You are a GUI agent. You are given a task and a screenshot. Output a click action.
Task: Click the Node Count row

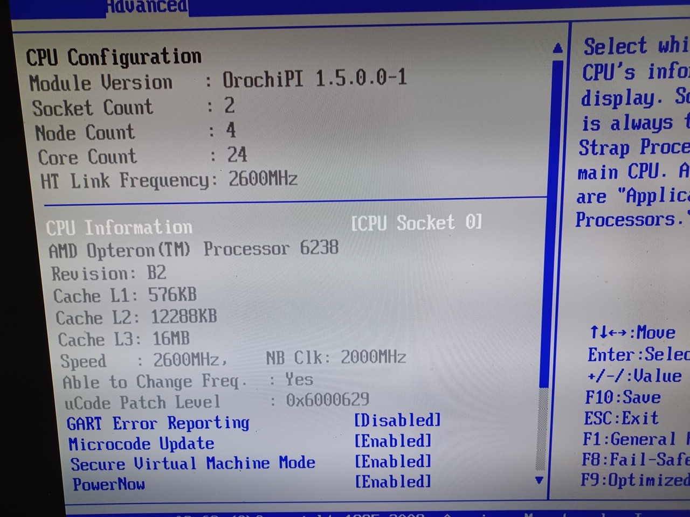[x=136, y=131]
